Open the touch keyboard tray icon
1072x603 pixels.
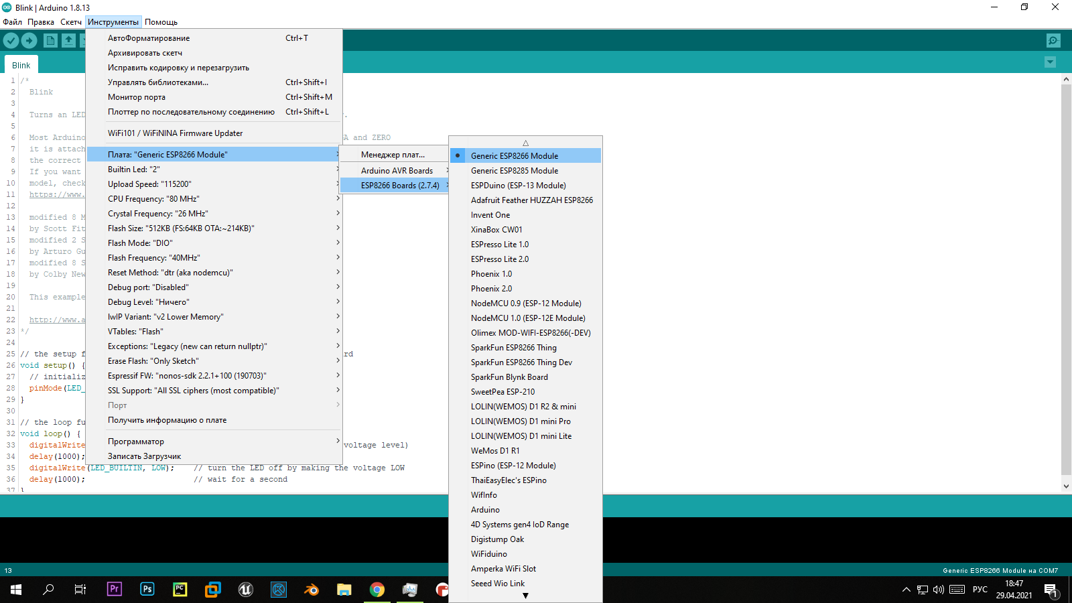pyautogui.click(x=957, y=590)
